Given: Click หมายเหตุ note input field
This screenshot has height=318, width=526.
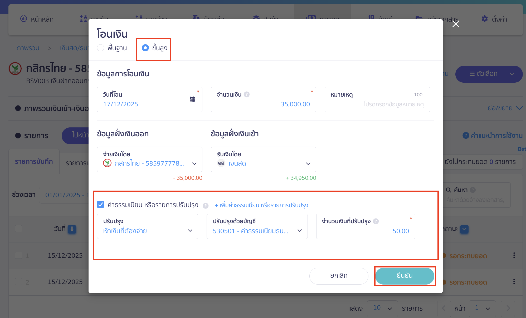Looking at the screenshot, I should (377, 104).
